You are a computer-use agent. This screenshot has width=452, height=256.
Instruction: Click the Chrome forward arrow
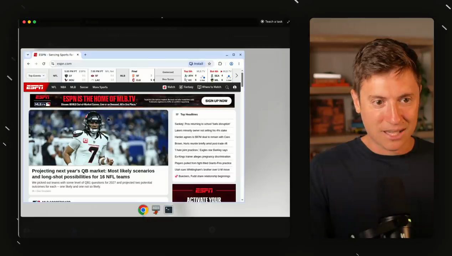tap(36, 64)
